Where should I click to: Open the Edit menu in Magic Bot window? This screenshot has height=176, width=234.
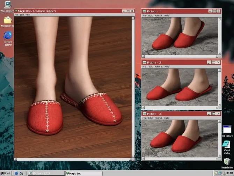22,15
